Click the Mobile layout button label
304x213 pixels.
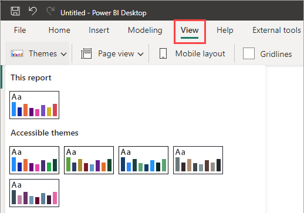point(200,54)
